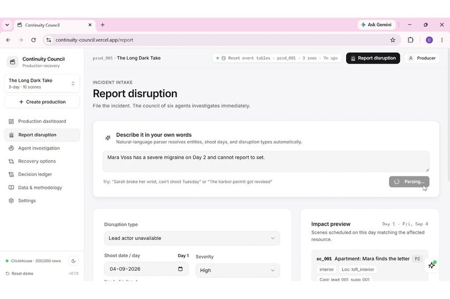450x299 pixels.
Task: Click the Ask Gemini button
Action: [x=376, y=24]
